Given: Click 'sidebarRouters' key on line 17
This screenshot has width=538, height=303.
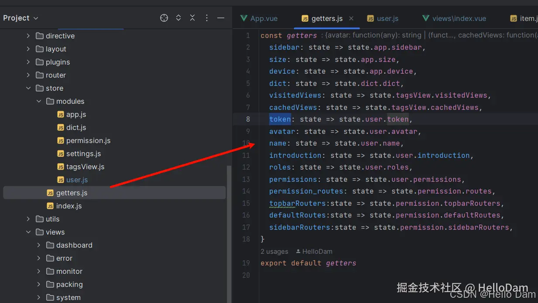Looking at the screenshot, I should [x=300, y=227].
